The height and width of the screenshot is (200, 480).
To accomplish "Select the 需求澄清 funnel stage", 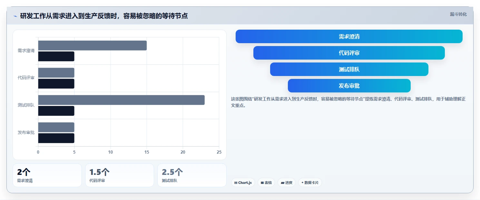I will (349, 36).
